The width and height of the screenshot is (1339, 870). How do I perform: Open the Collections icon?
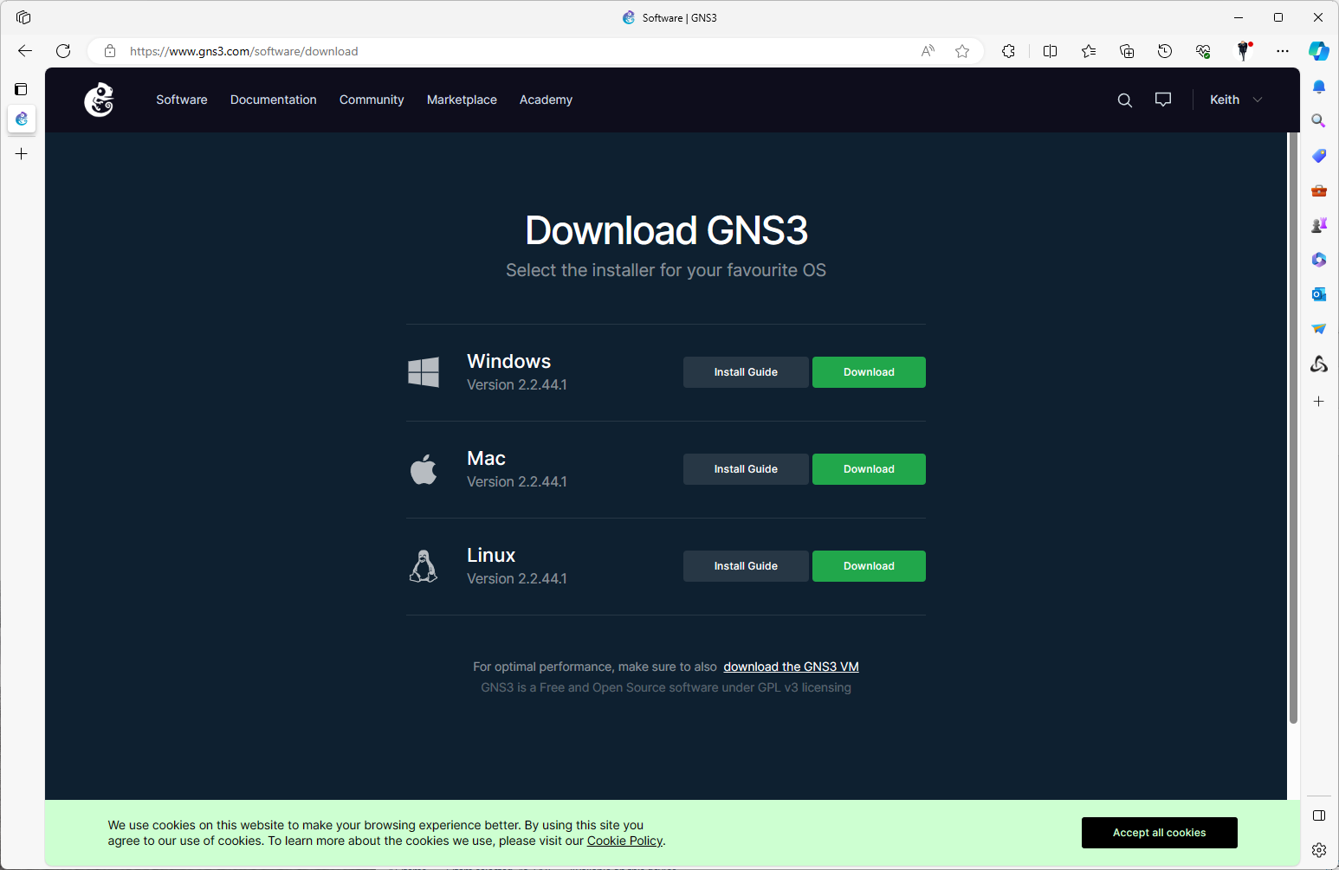pyautogui.click(x=1126, y=51)
